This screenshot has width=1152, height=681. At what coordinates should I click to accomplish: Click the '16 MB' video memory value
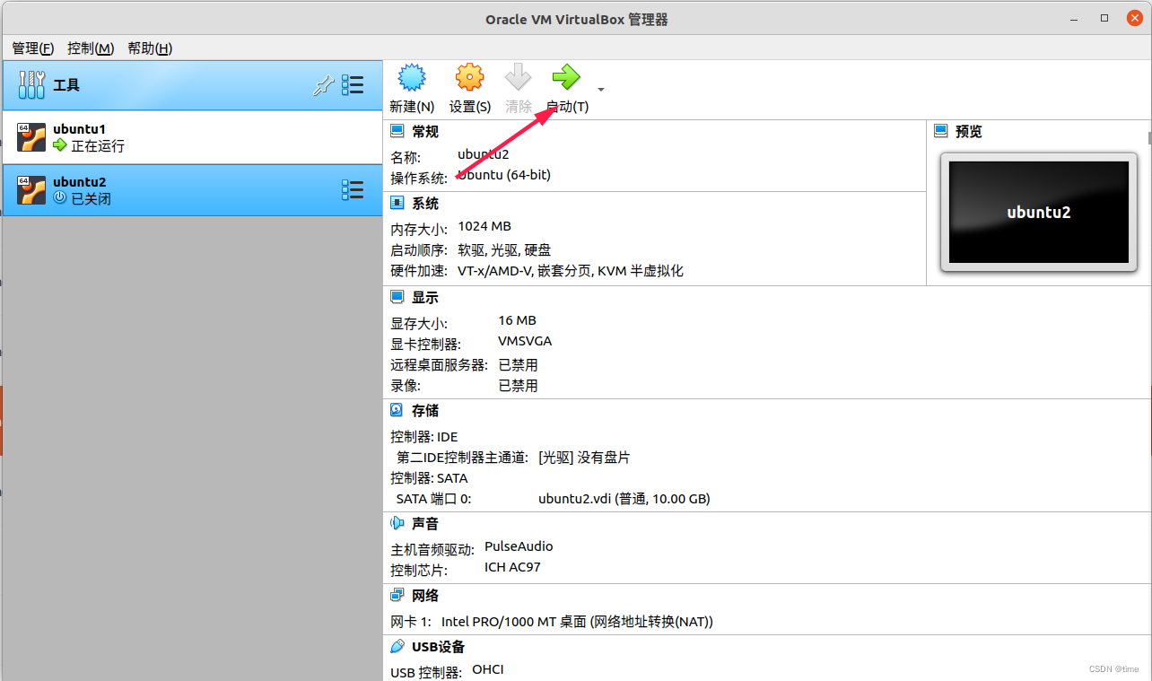(517, 320)
